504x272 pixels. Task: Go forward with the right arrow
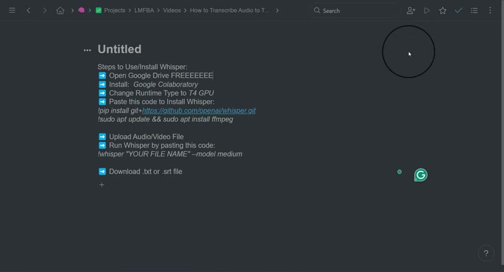(45, 11)
